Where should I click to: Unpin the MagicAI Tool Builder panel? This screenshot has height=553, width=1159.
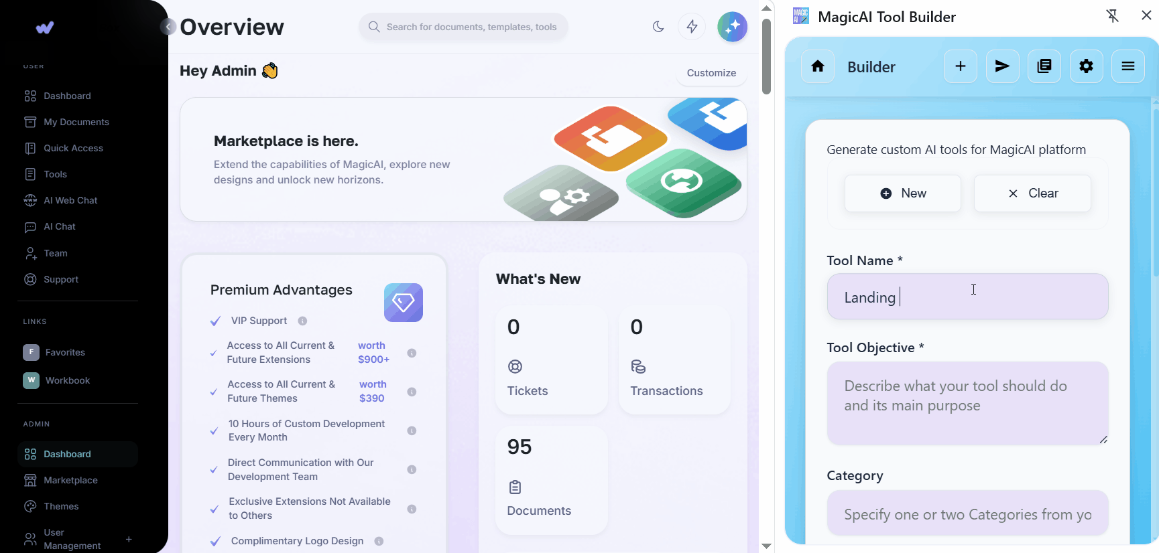[1112, 16]
